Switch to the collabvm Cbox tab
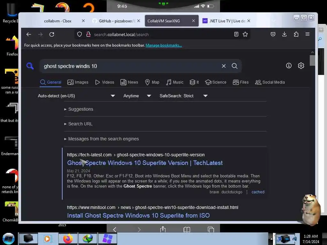 (x=58, y=21)
